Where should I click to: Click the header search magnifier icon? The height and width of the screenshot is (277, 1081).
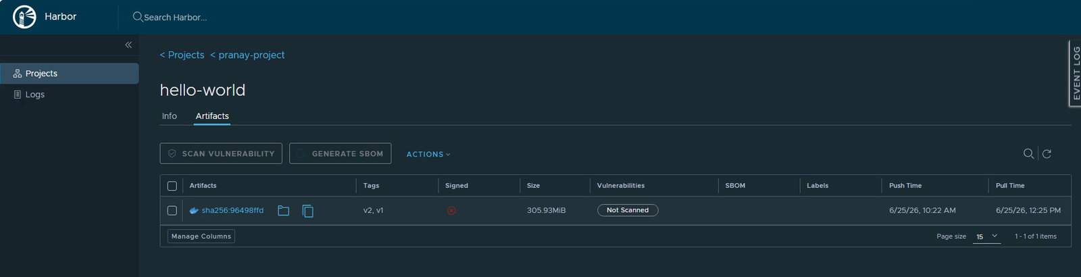(x=138, y=17)
